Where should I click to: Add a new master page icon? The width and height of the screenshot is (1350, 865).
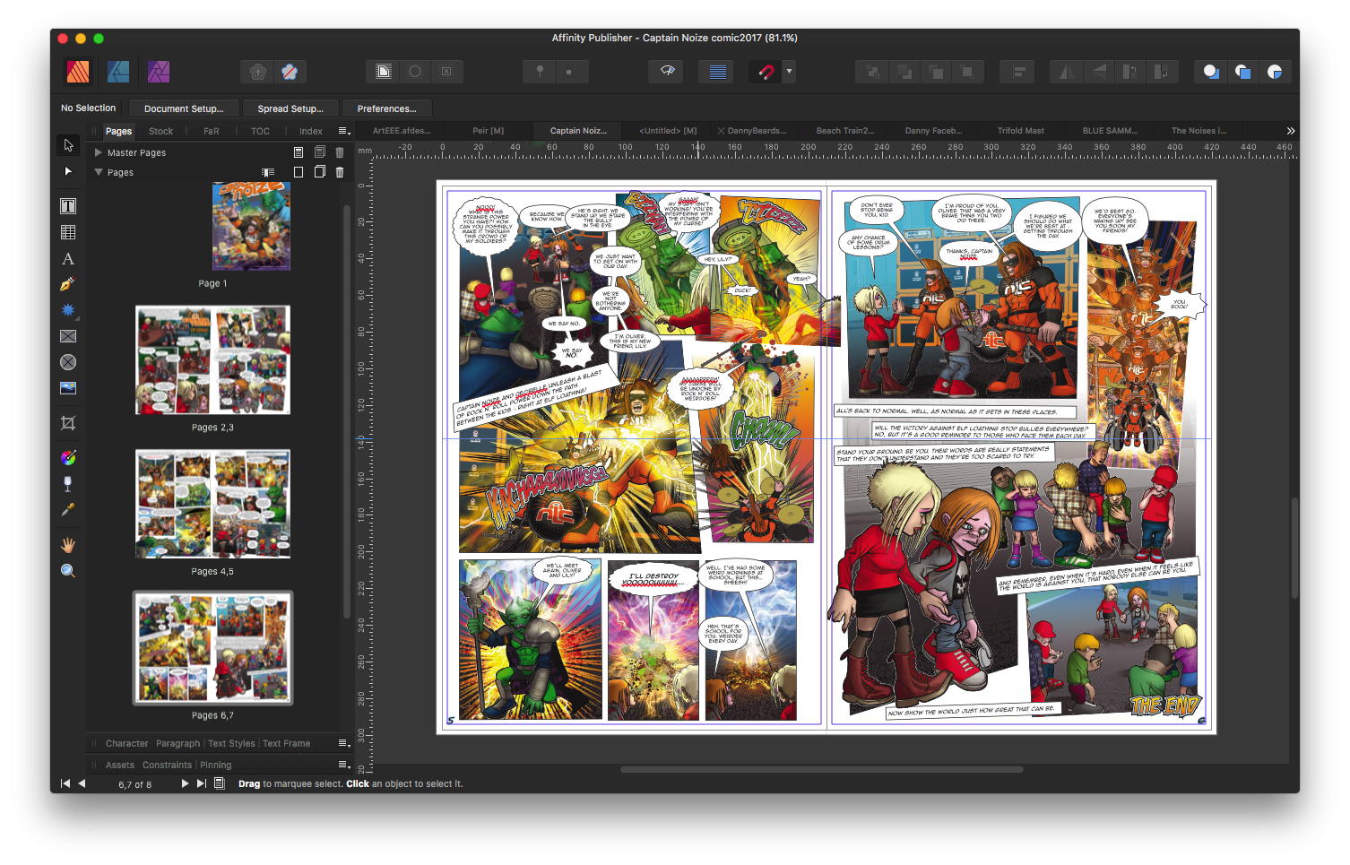pos(299,152)
